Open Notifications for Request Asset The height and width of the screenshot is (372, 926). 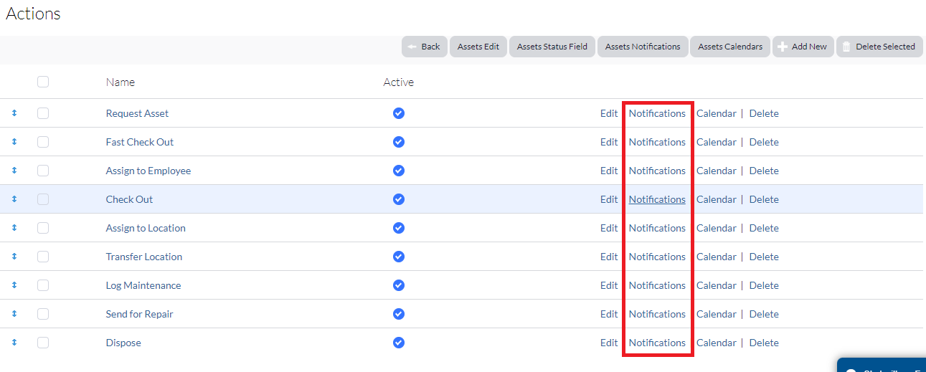[657, 113]
